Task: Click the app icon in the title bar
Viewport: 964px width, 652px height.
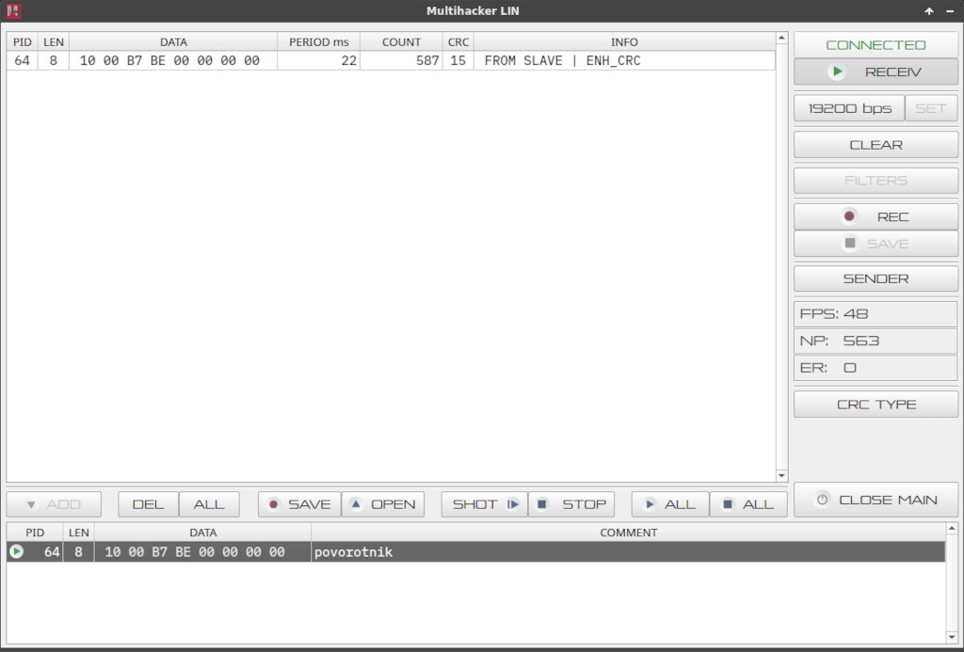Action: 13,11
